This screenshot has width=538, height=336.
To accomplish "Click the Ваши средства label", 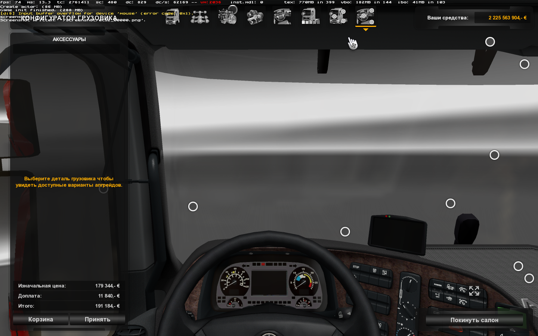I will pyautogui.click(x=448, y=18).
